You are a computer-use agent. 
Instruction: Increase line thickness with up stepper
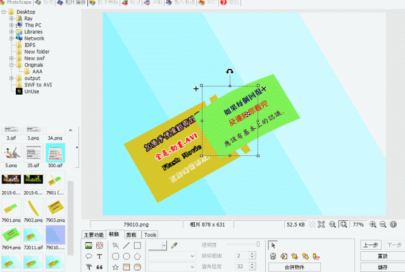tap(252, 254)
